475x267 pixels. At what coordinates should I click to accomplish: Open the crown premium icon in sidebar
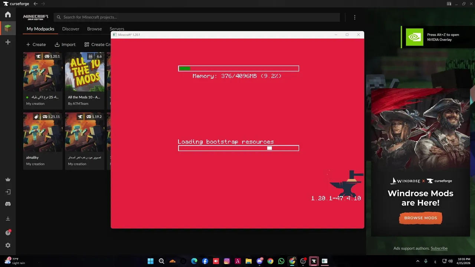click(8, 179)
